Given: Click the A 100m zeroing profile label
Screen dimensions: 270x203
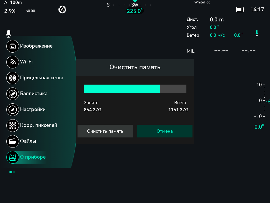Looking at the screenshot, I should click(13, 2).
